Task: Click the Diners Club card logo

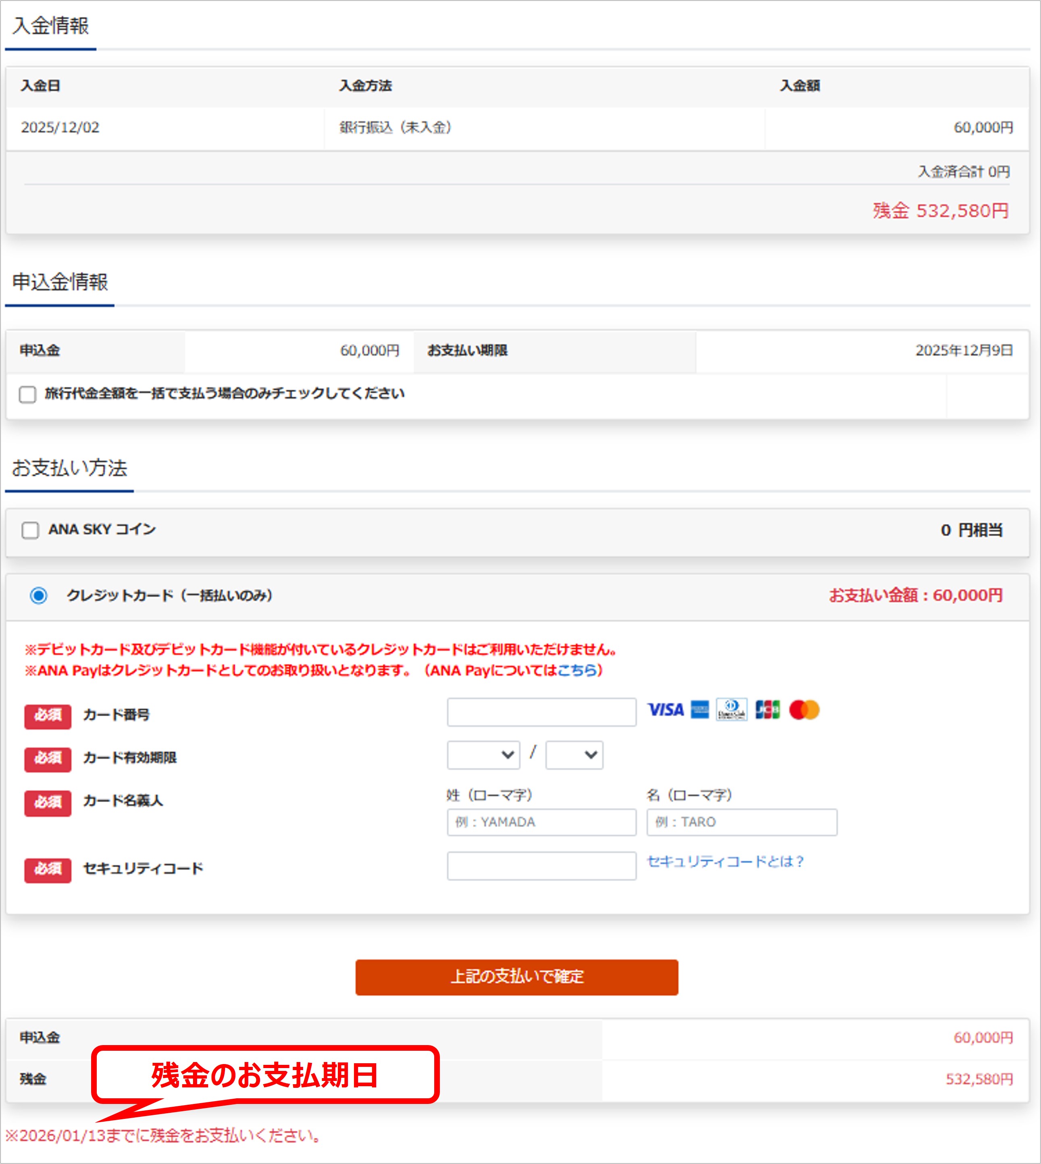Action: click(x=731, y=709)
